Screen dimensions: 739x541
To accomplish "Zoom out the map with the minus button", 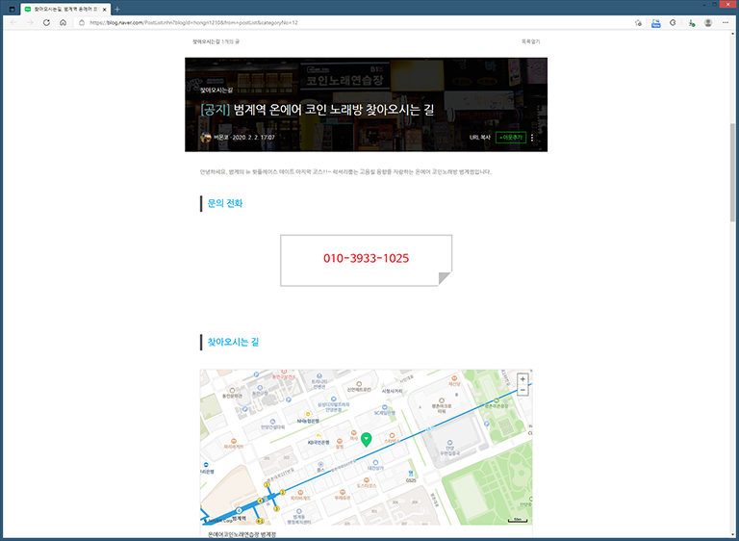I will (522, 390).
